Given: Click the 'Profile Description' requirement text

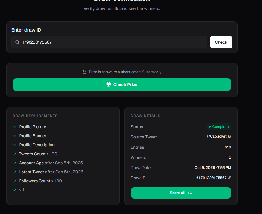Looking at the screenshot, I should coord(37,145).
